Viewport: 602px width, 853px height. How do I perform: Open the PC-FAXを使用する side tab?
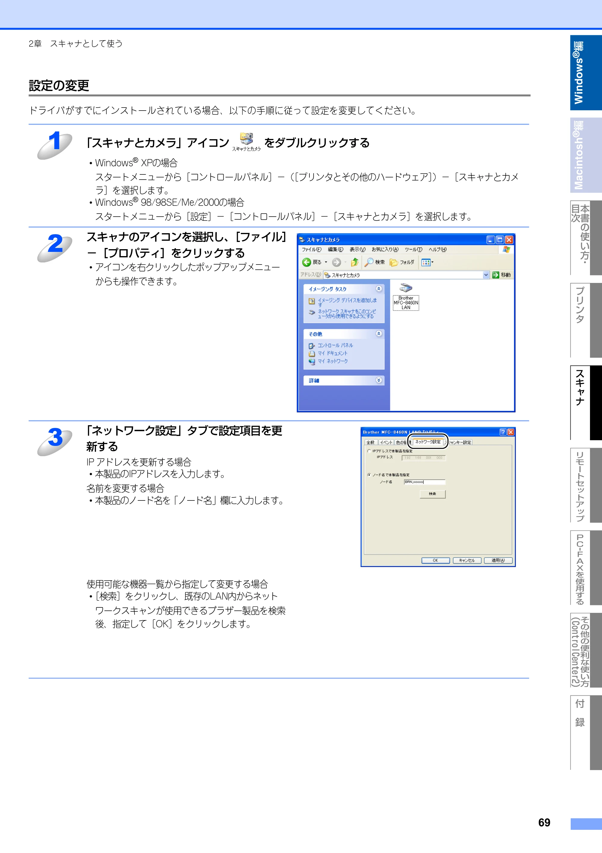coord(586,567)
